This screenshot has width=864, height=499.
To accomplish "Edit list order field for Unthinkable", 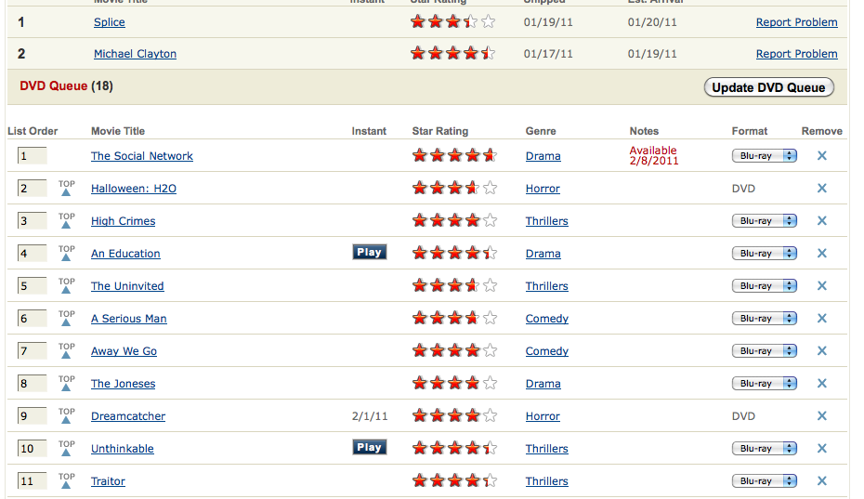I will coord(32,449).
